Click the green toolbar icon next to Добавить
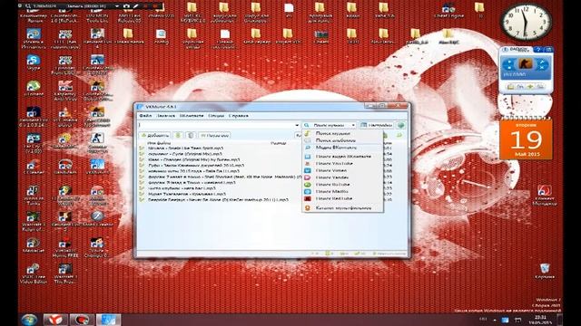 [x=178, y=135]
